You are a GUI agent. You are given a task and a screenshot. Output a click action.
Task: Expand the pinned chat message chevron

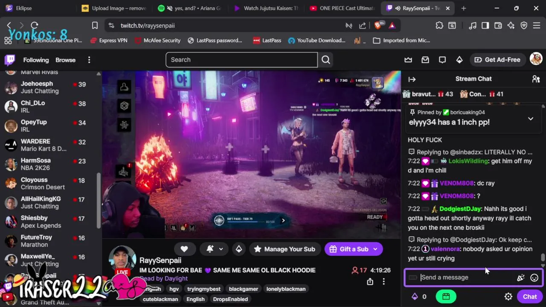click(531, 119)
